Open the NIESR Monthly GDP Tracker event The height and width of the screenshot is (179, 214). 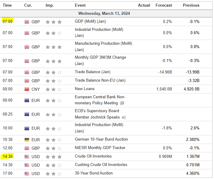[x=100, y=148]
